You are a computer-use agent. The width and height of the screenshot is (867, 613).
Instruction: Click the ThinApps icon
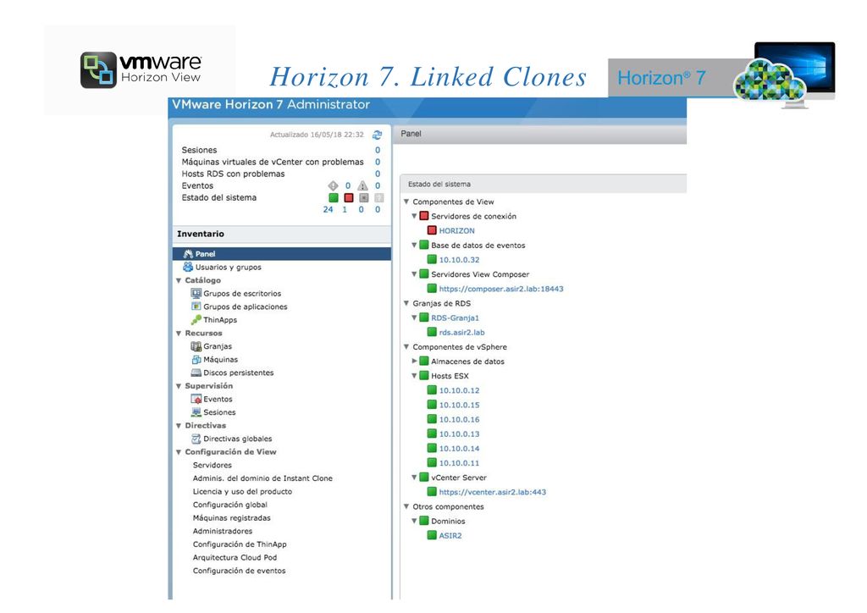click(196, 319)
